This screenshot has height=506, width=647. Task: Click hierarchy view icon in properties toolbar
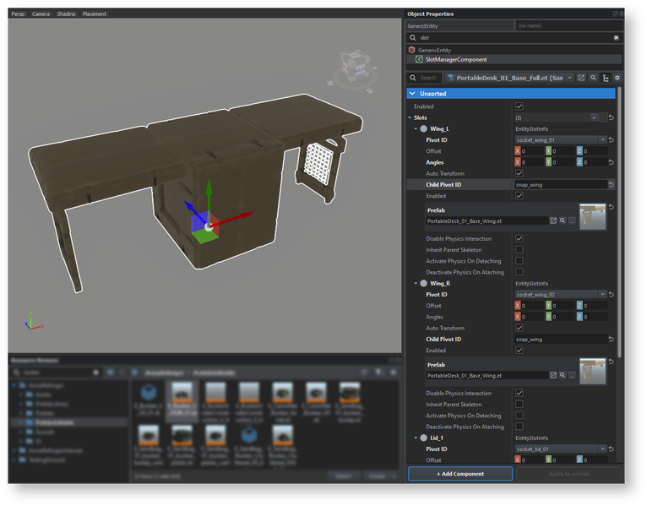pos(606,78)
